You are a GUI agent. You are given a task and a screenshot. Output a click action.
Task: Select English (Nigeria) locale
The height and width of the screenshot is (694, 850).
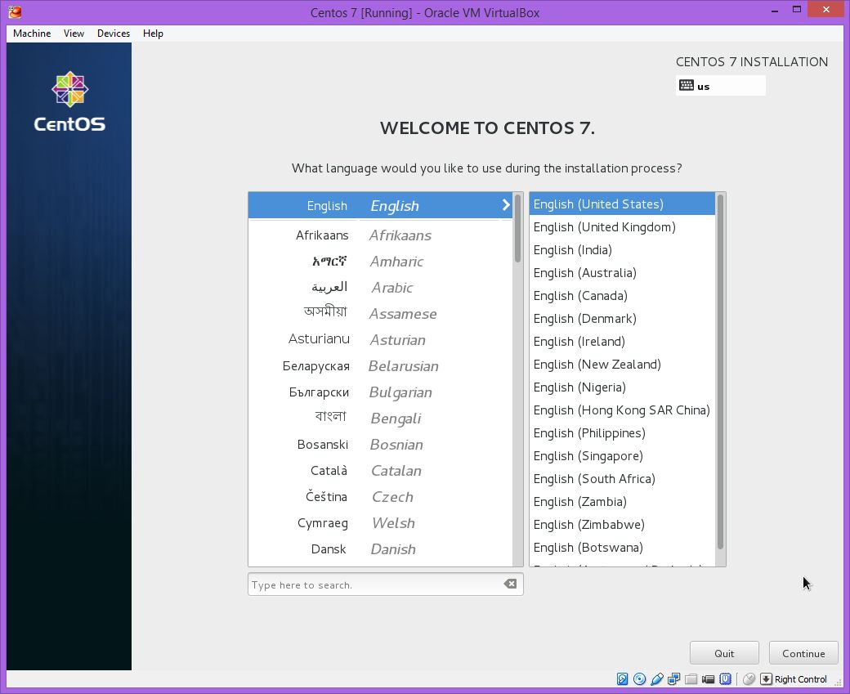tap(622, 387)
